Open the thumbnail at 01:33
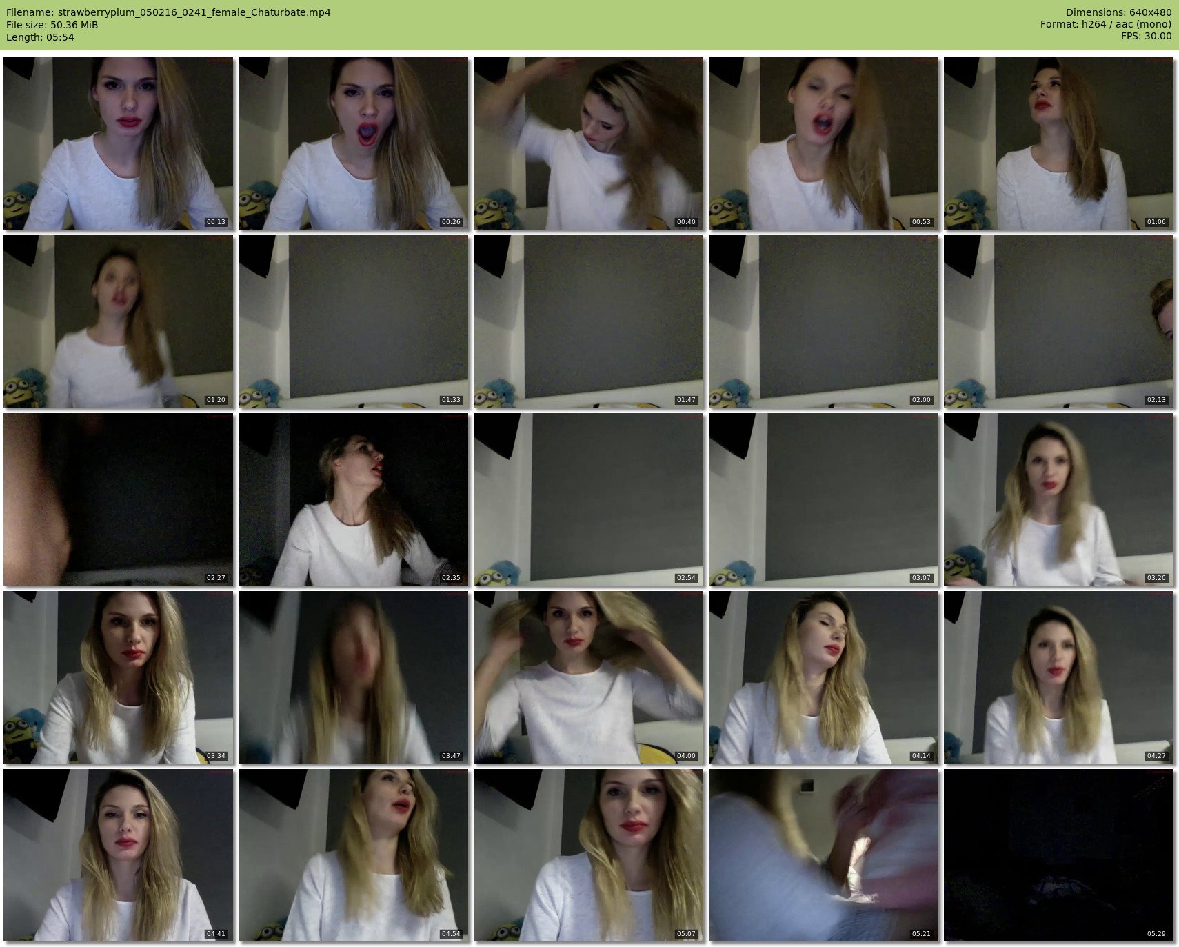This screenshot has width=1179, height=947. click(x=354, y=321)
